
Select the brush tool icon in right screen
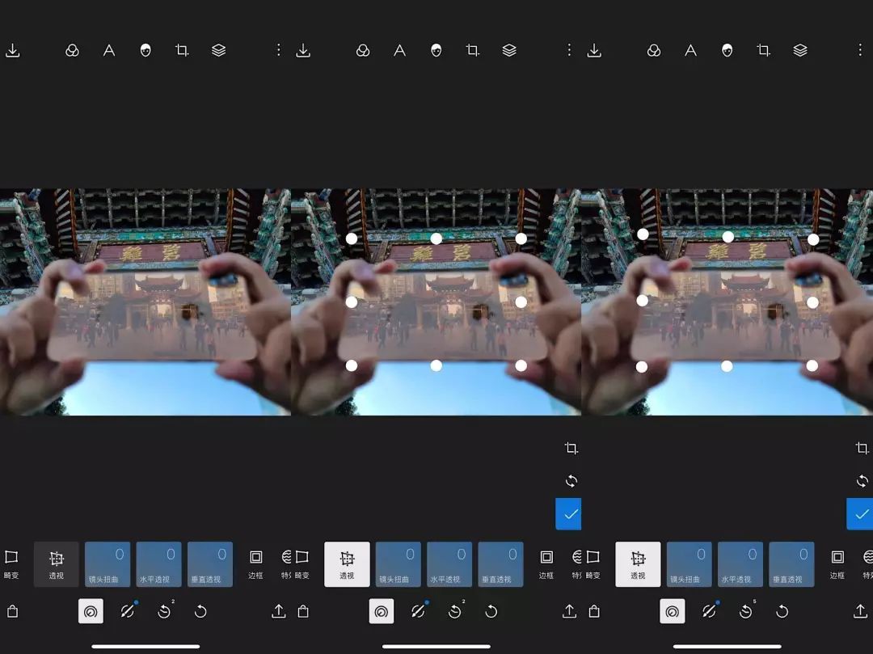pyautogui.click(x=710, y=611)
